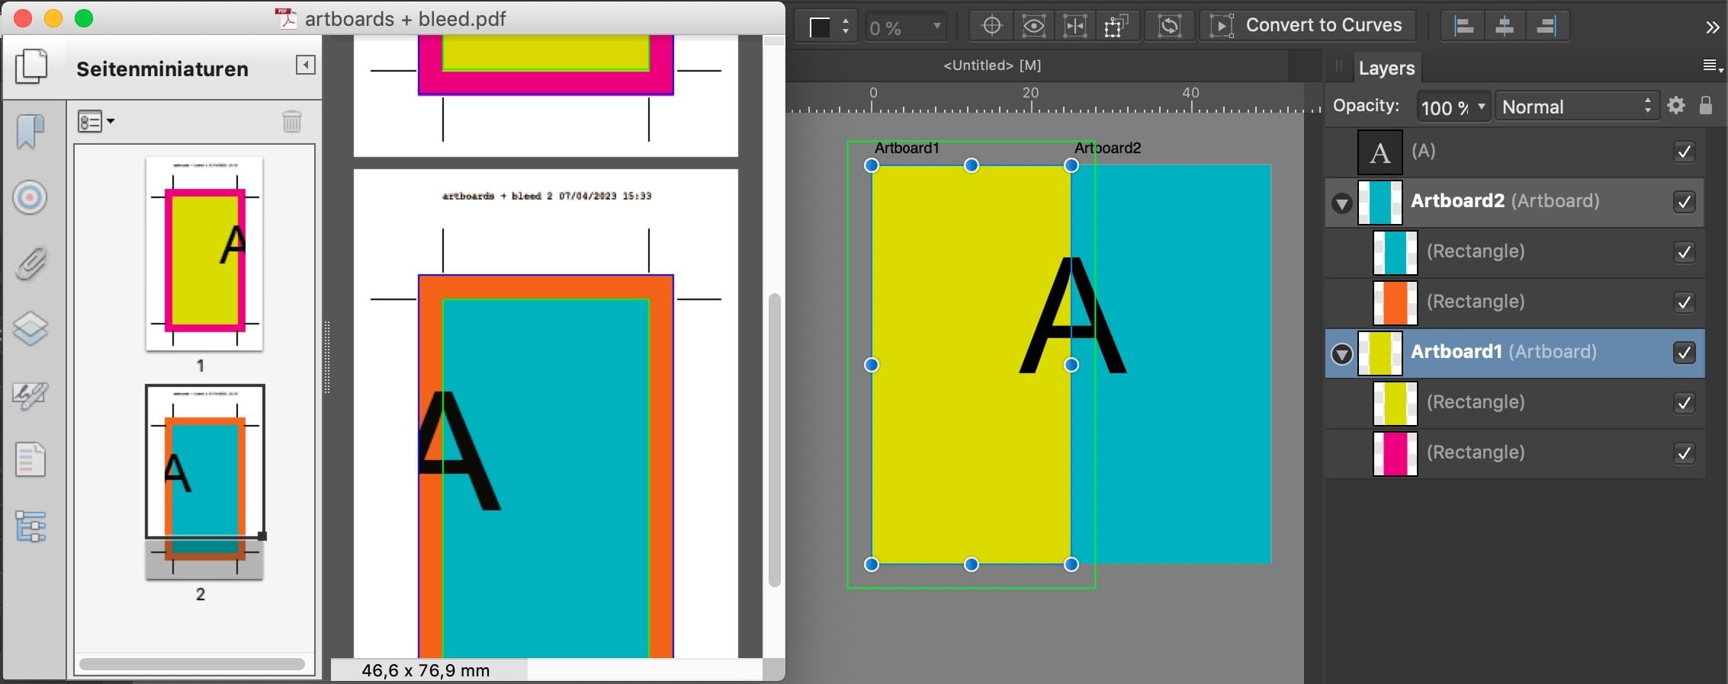Hide the orange Rectangle layer
The height and width of the screenshot is (684, 1728).
pos(1684,302)
